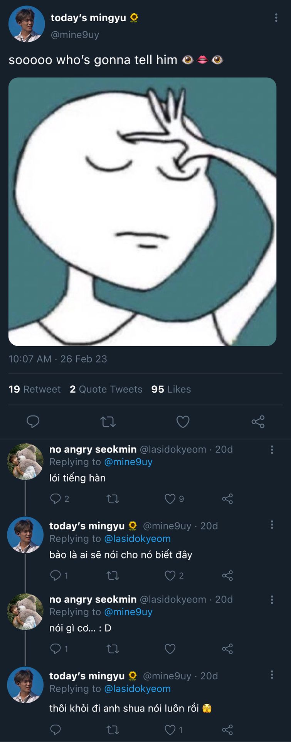
Task: Open the @lasidokyeom mention in last reply
Action: pyautogui.click(x=137, y=689)
